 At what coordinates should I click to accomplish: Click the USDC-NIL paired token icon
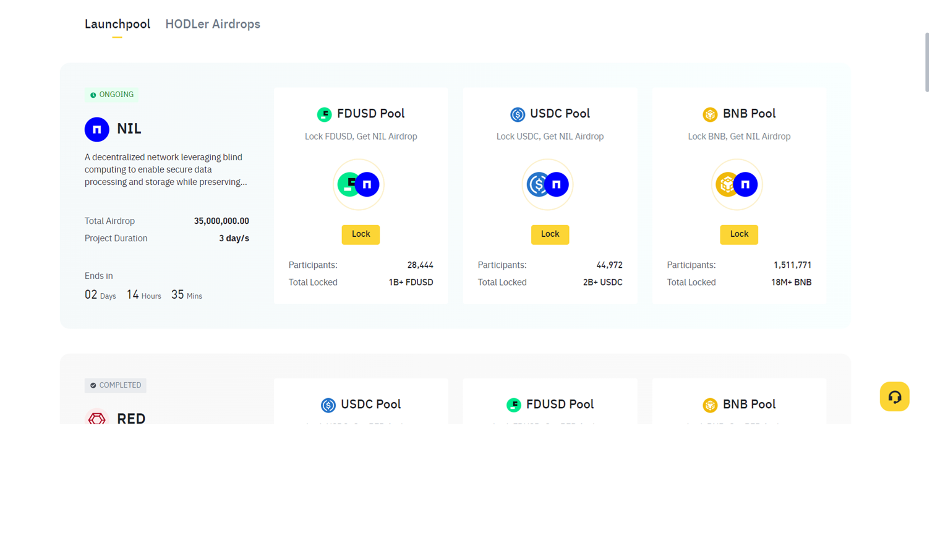coord(548,184)
